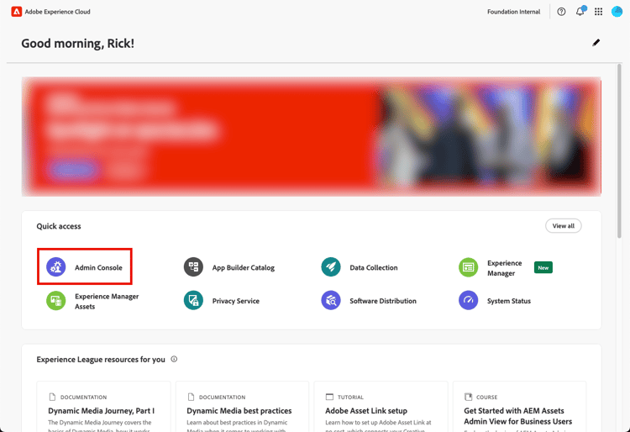Open Dynamic Media best practices article

239,411
